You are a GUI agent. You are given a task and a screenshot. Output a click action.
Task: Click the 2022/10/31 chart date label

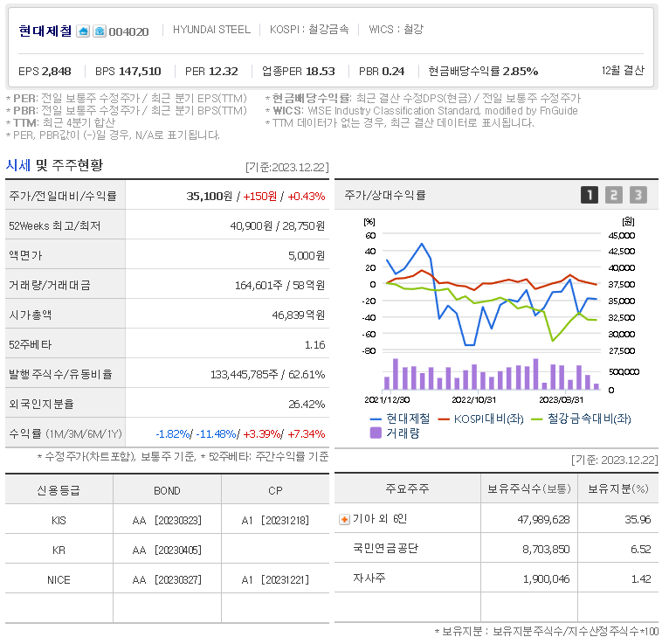point(473,400)
